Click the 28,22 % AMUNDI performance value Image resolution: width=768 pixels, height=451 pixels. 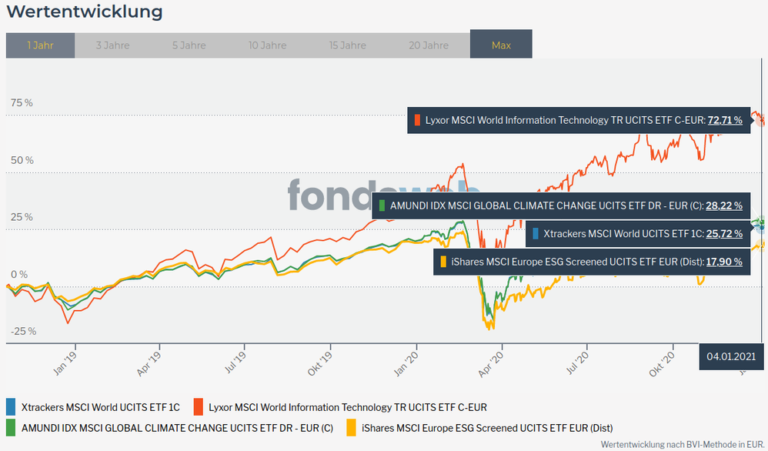click(724, 206)
